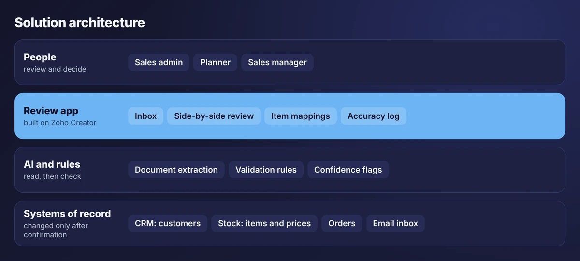Image resolution: width=580 pixels, height=261 pixels.
Task: Click the AI and rules row title
Action: pos(52,165)
